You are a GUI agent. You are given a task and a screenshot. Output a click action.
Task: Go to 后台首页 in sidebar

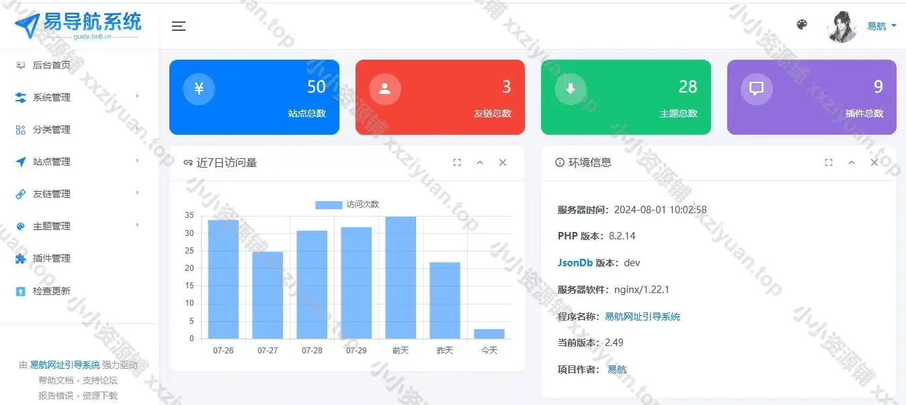51,65
